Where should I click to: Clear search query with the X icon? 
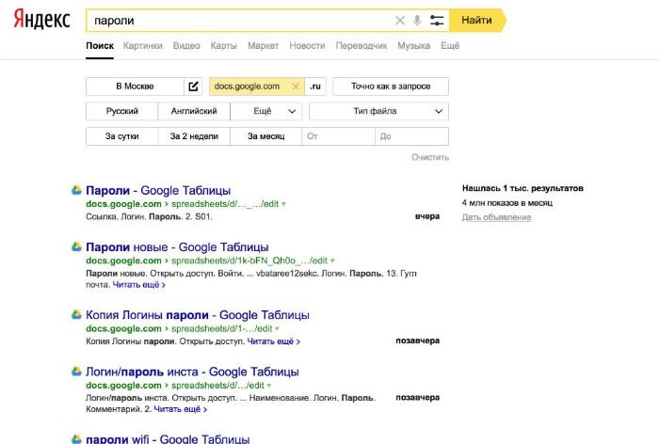[x=399, y=20]
